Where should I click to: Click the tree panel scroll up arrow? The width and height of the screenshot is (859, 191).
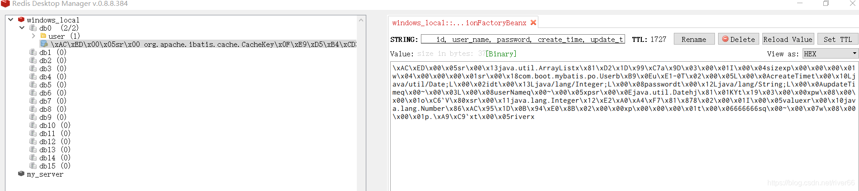[361, 20]
